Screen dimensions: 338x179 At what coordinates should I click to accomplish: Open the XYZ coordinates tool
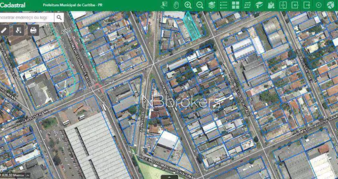[247, 5]
